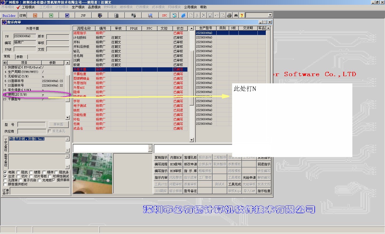
Task: Click parameter list scroll-down arrow
Action: click(67, 118)
